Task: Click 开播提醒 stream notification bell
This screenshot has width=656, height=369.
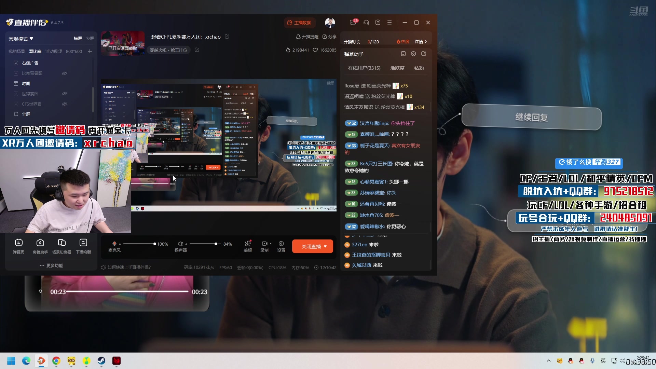Action: [x=307, y=37]
